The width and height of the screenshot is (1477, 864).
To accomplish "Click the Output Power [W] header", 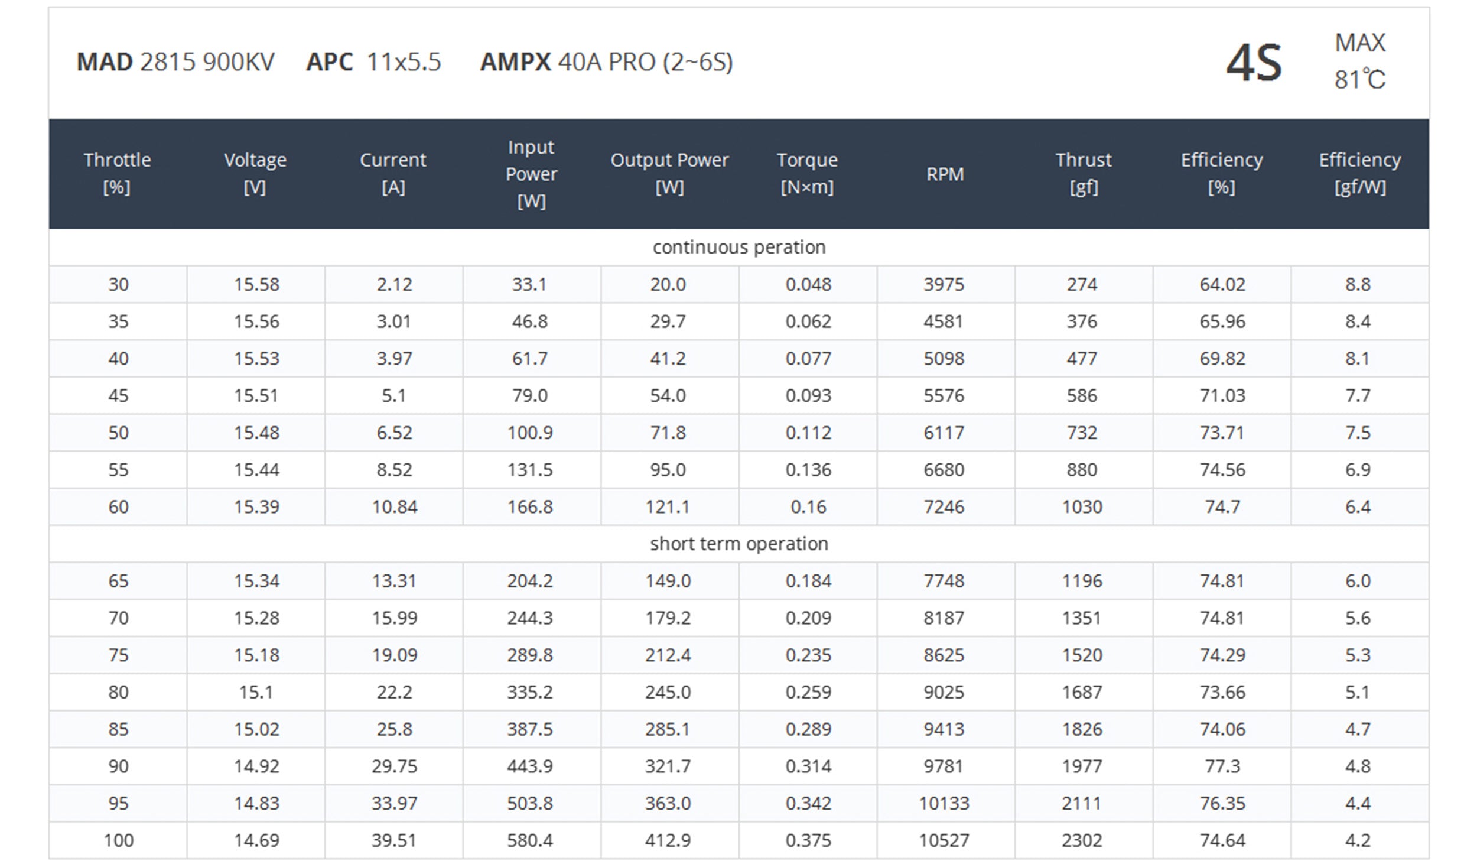I will (669, 173).
